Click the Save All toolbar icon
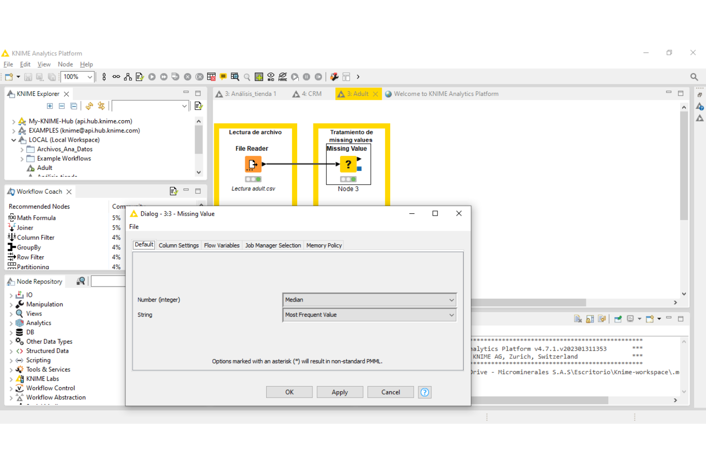This screenshot has height=471, width=706. [x=52, y=77]
